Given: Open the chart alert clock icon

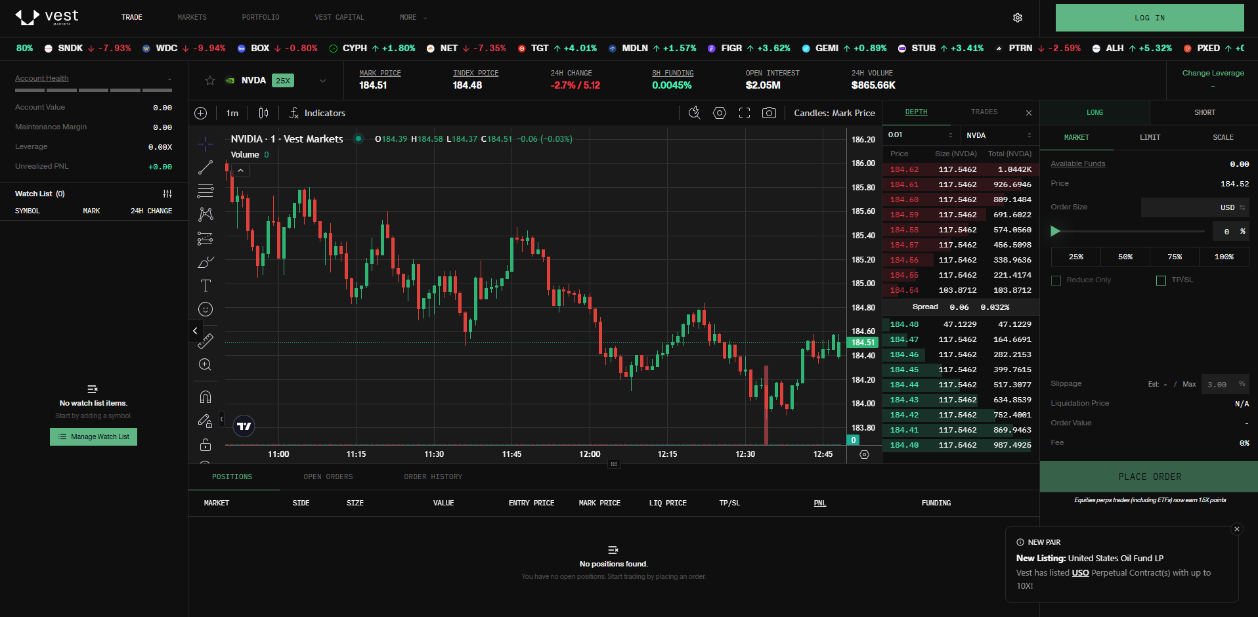Looking at the screenshot, I should 694,113.
